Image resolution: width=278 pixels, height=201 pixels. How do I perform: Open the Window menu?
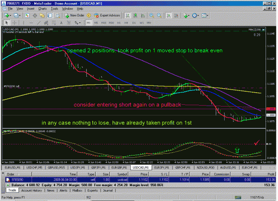click(x=67, y=8)
